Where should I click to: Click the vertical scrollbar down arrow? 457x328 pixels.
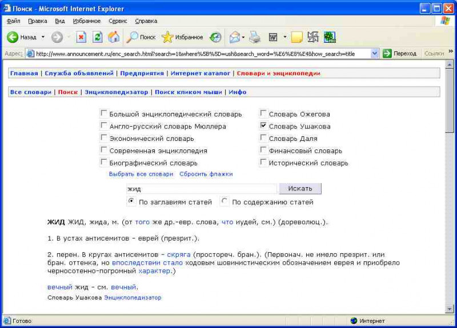click(x=449, y=309)
